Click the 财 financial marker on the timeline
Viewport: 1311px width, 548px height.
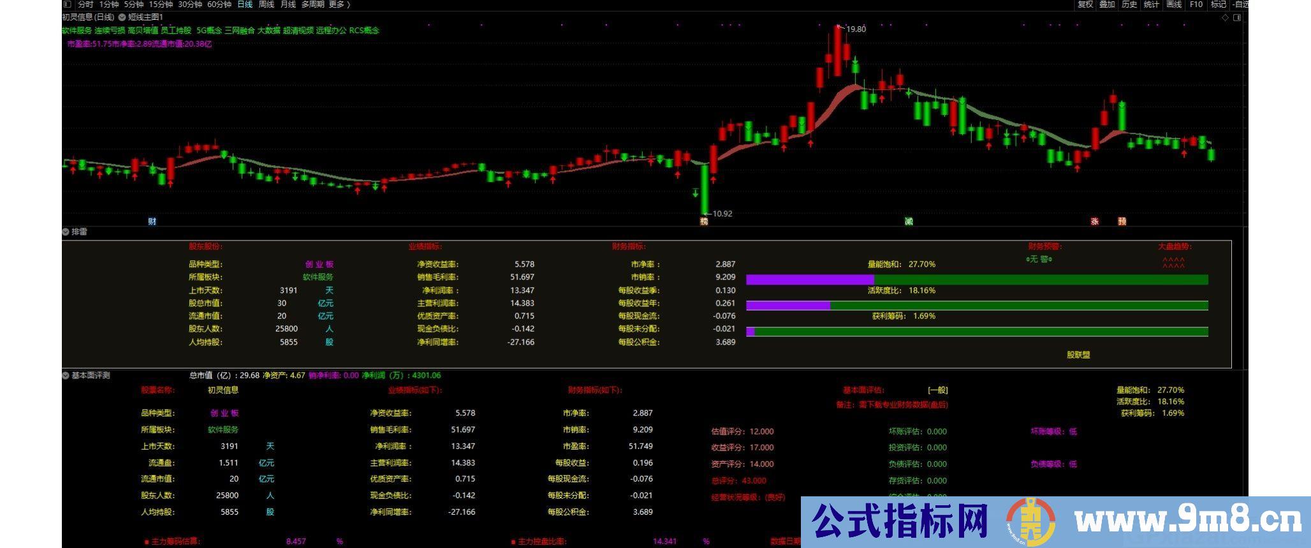click(x=152, y=221)
